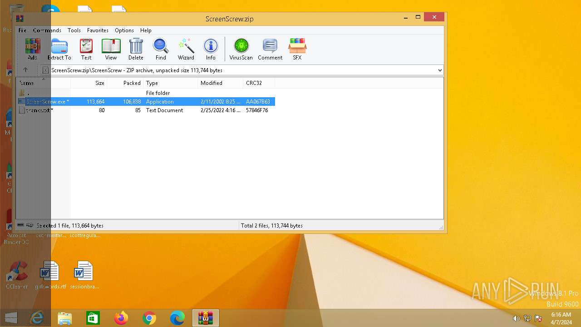
Task: Click the Delete trash icon
Action: (136, 49)
